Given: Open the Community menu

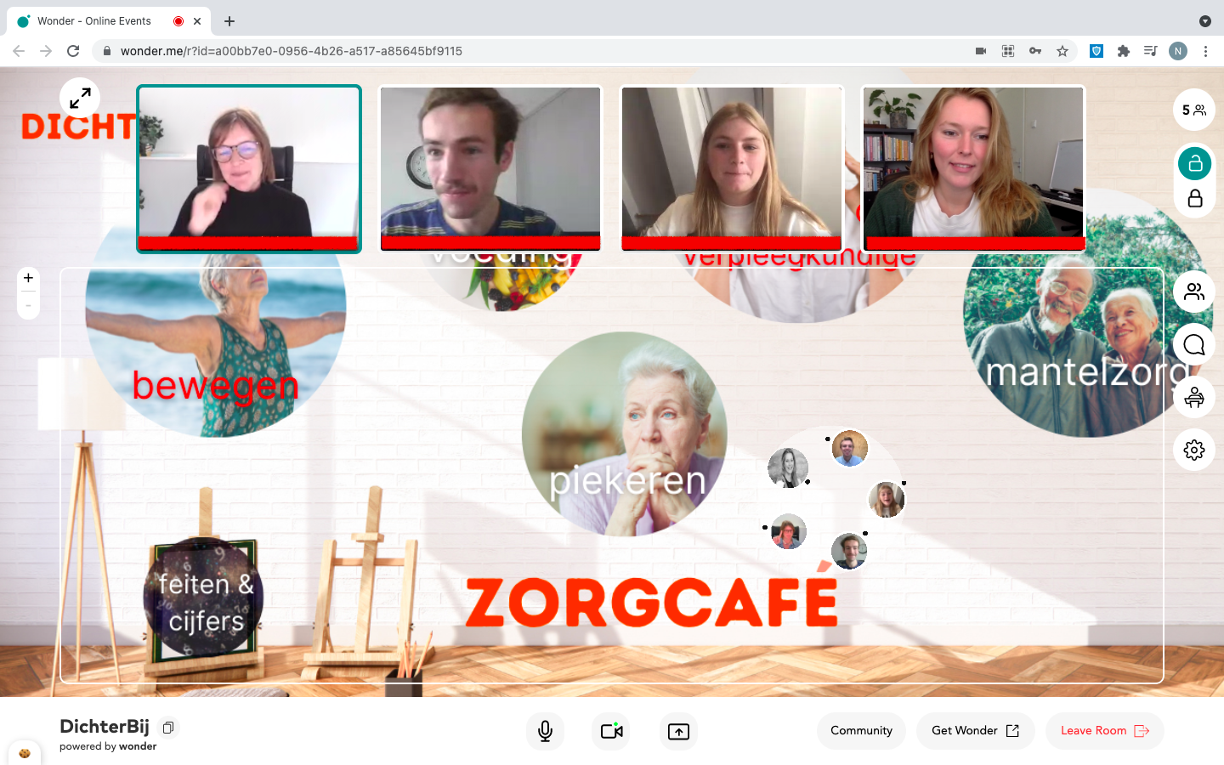Looking at the screenshot, I should 861,730.
